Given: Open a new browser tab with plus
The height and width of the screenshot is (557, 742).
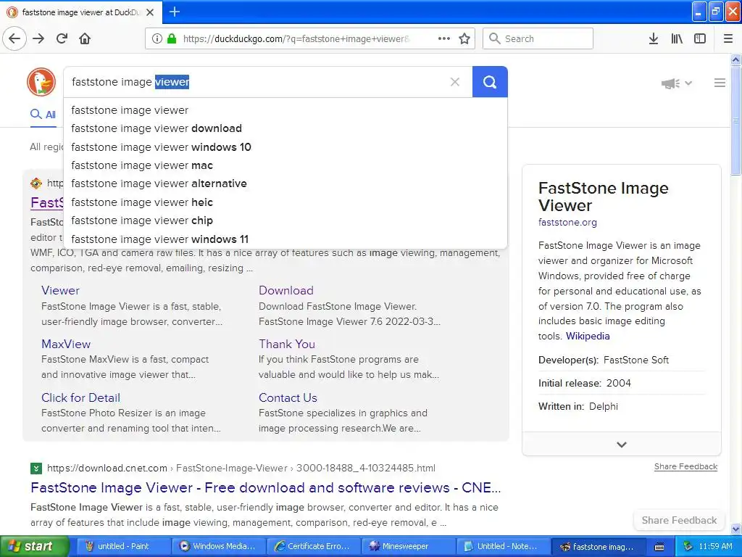Looking at the screenshot, I should tap(175, 12).
